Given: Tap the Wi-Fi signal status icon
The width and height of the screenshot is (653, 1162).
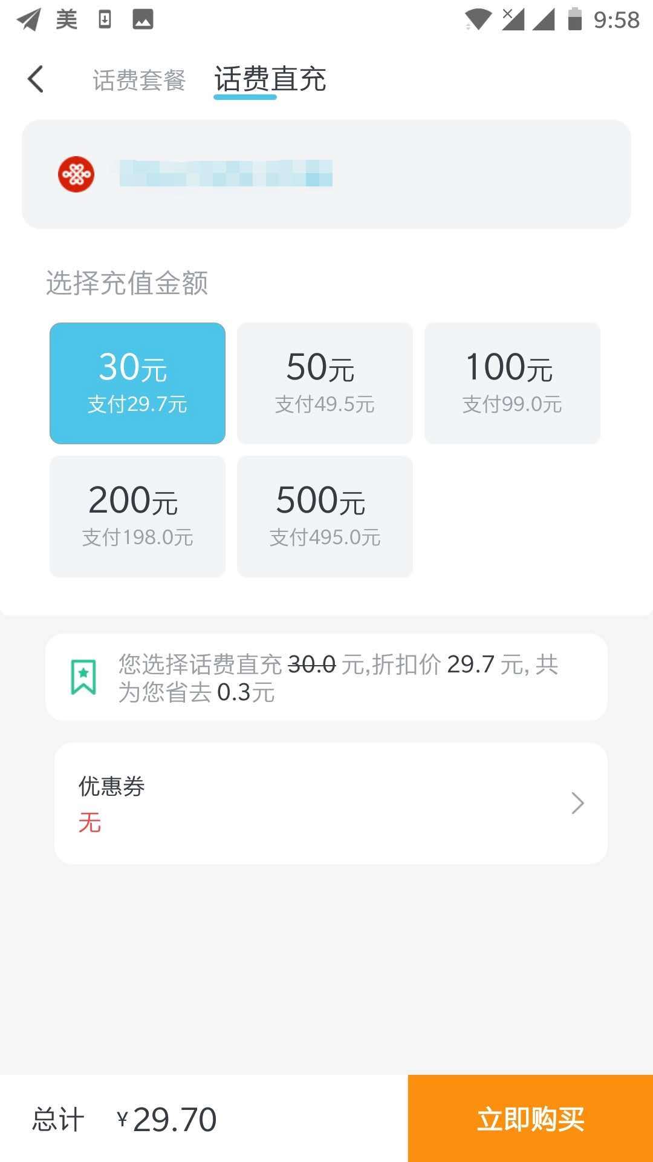Looking at the screenshot, I should [478, 19].
